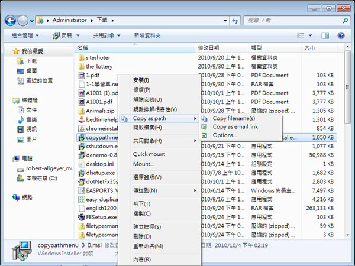The height and width of the screenshot is (266, 355).
Task: Select Copy as email link
Action: (x=235, y=127)
